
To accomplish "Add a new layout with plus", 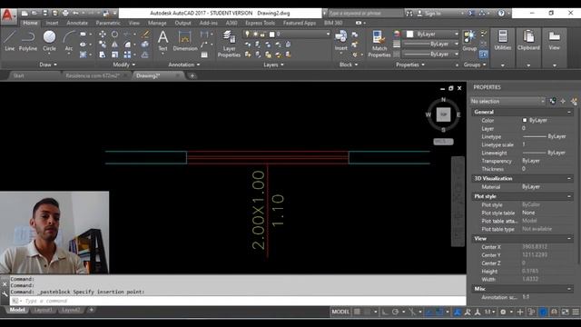I will click(91, 310).
